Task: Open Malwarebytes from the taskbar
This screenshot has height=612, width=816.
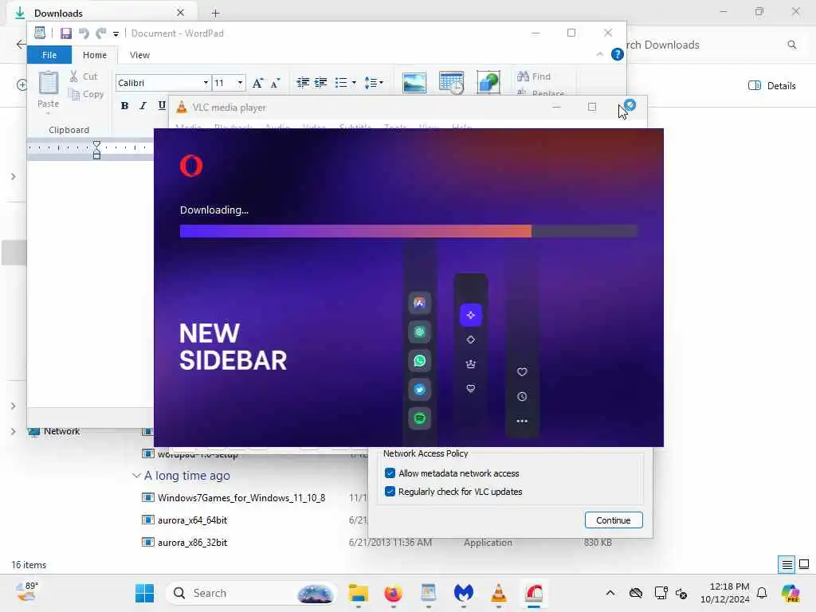Action: (463, 593)
